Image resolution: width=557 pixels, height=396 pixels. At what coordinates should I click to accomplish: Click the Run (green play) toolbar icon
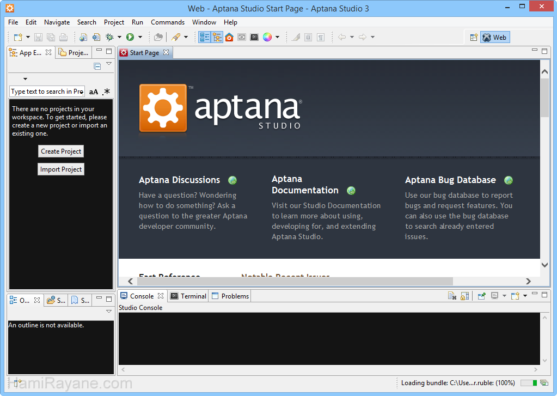[x=130, y=37]
